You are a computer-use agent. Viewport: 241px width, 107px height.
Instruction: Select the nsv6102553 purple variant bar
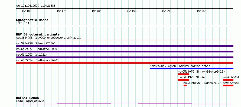125,57
